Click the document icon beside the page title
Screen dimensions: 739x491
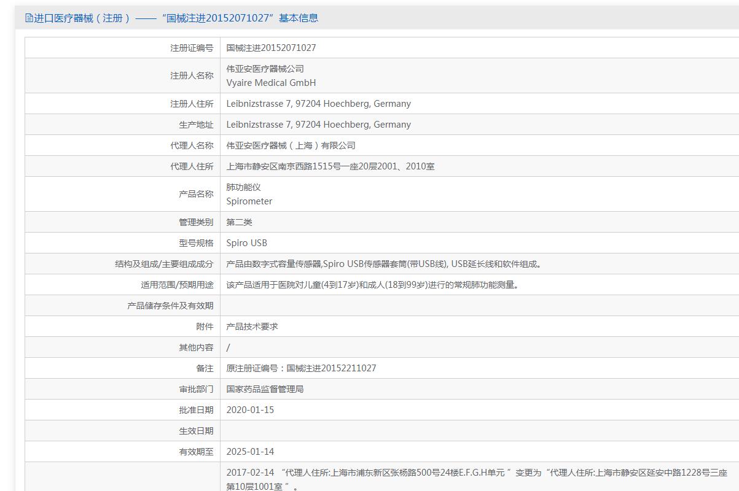pos(29,18)
